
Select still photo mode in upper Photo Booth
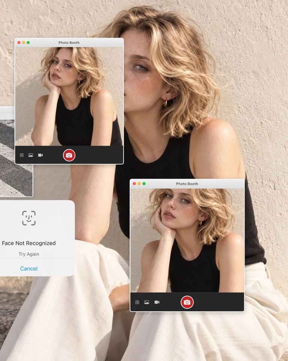[31, 155]
